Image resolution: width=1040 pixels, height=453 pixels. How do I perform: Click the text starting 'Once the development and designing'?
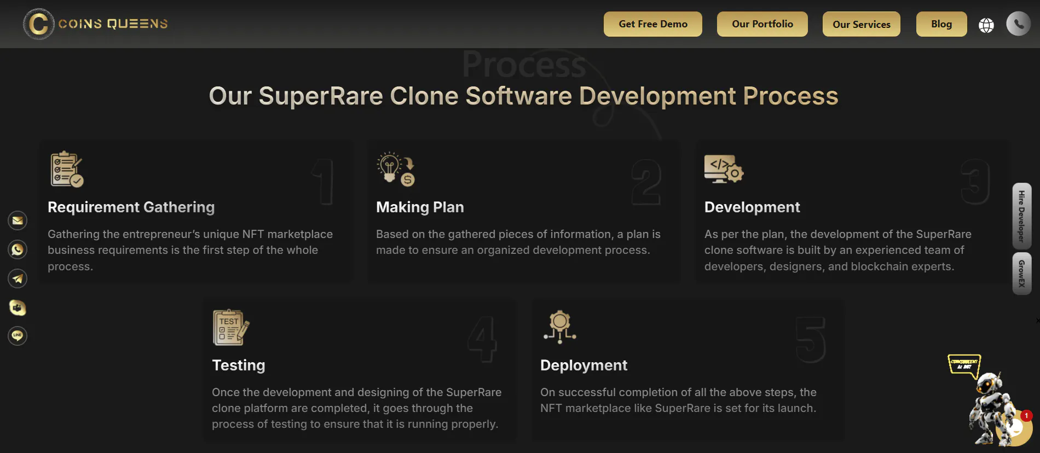tap(357, 408)
